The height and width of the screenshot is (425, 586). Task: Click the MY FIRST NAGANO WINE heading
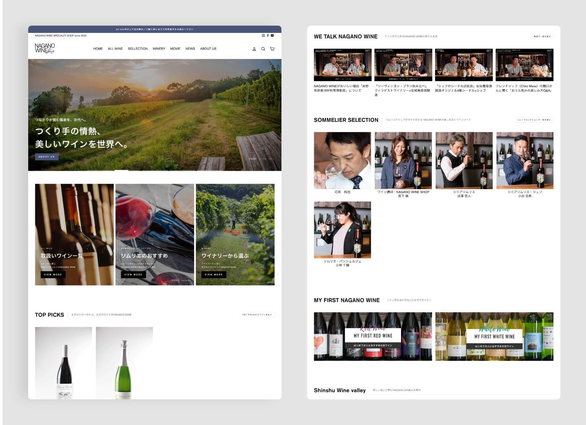click(x=347, y=300)
